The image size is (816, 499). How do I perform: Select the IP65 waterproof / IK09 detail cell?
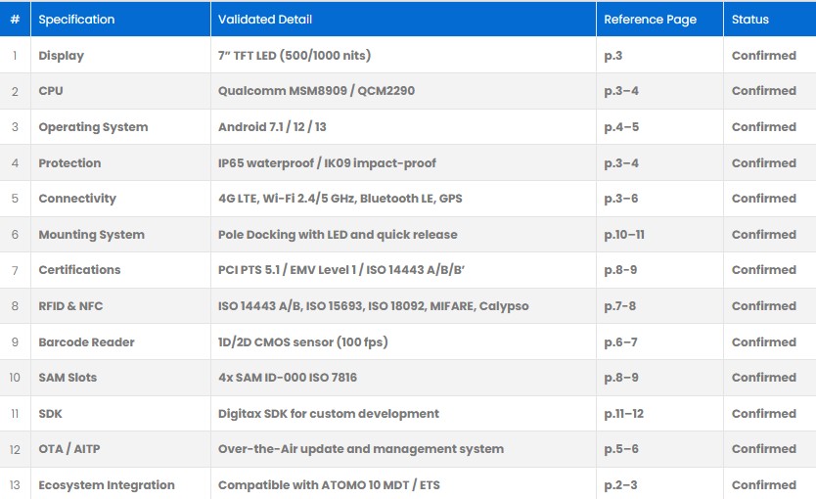pyautogui.click(x=327, y=163)
